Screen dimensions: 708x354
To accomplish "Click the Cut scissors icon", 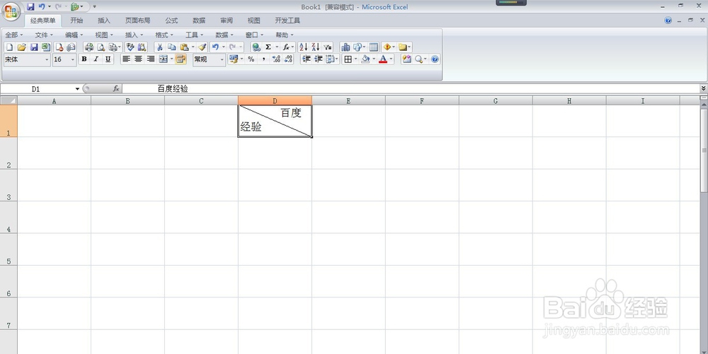I will (159, 47).
